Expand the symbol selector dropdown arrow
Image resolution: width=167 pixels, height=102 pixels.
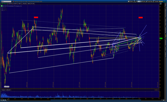click(x=12, y=1)
